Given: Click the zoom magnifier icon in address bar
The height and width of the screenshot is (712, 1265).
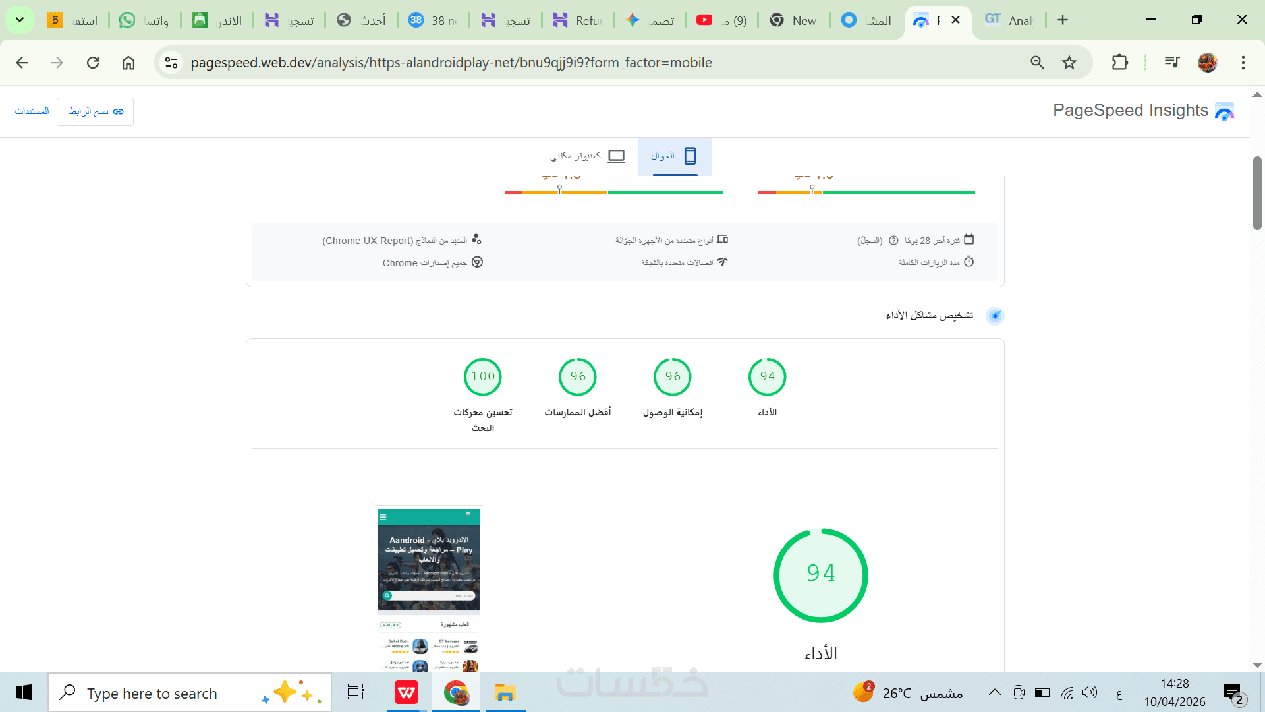Looking at the screenshot, I should coord(1037,63).
